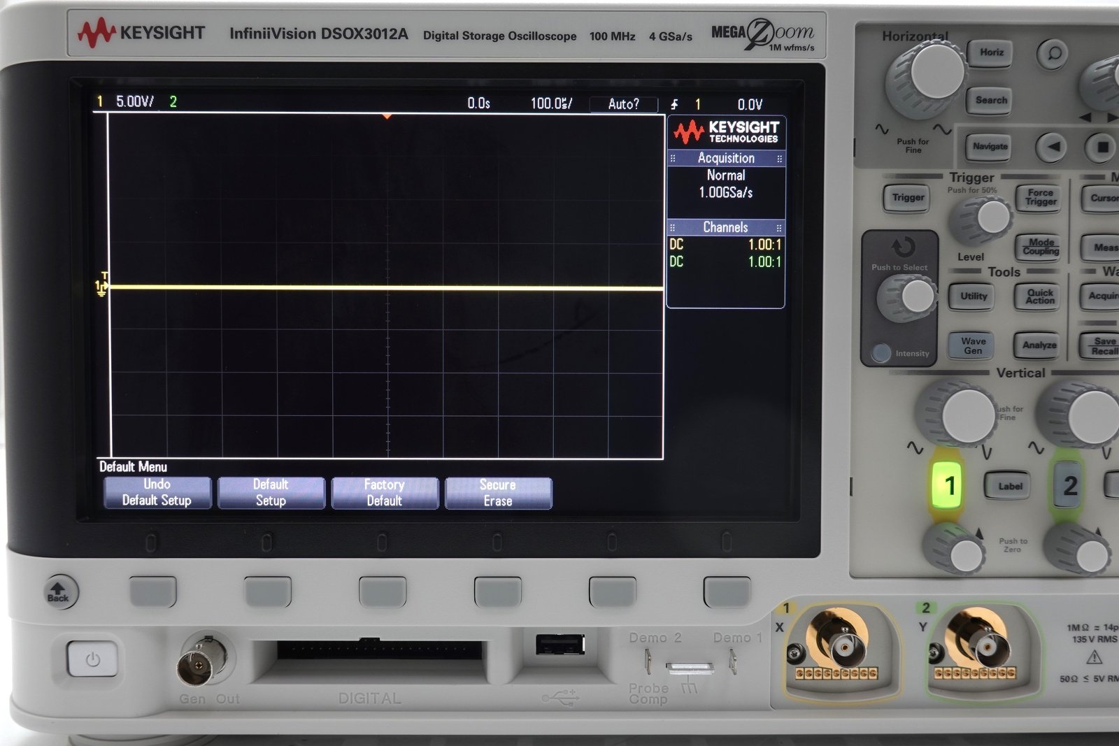Click the Save Recall key
Screen dimensions: 1119x746
[x=1101, y=346]
